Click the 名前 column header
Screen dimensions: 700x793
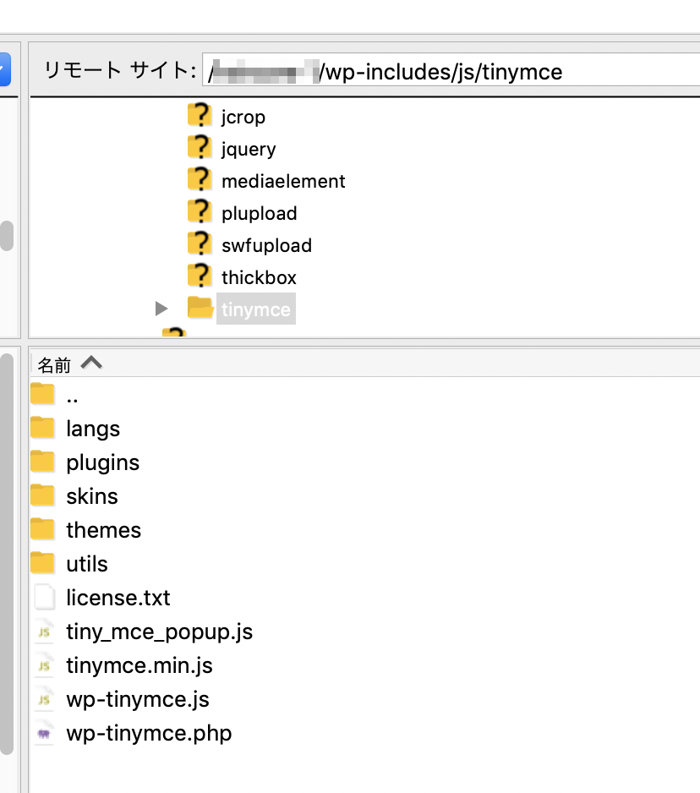[x=54, y=364]
